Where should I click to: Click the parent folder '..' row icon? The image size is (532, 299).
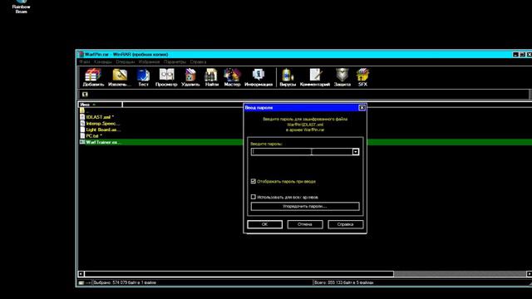click(x=82, y=110)
